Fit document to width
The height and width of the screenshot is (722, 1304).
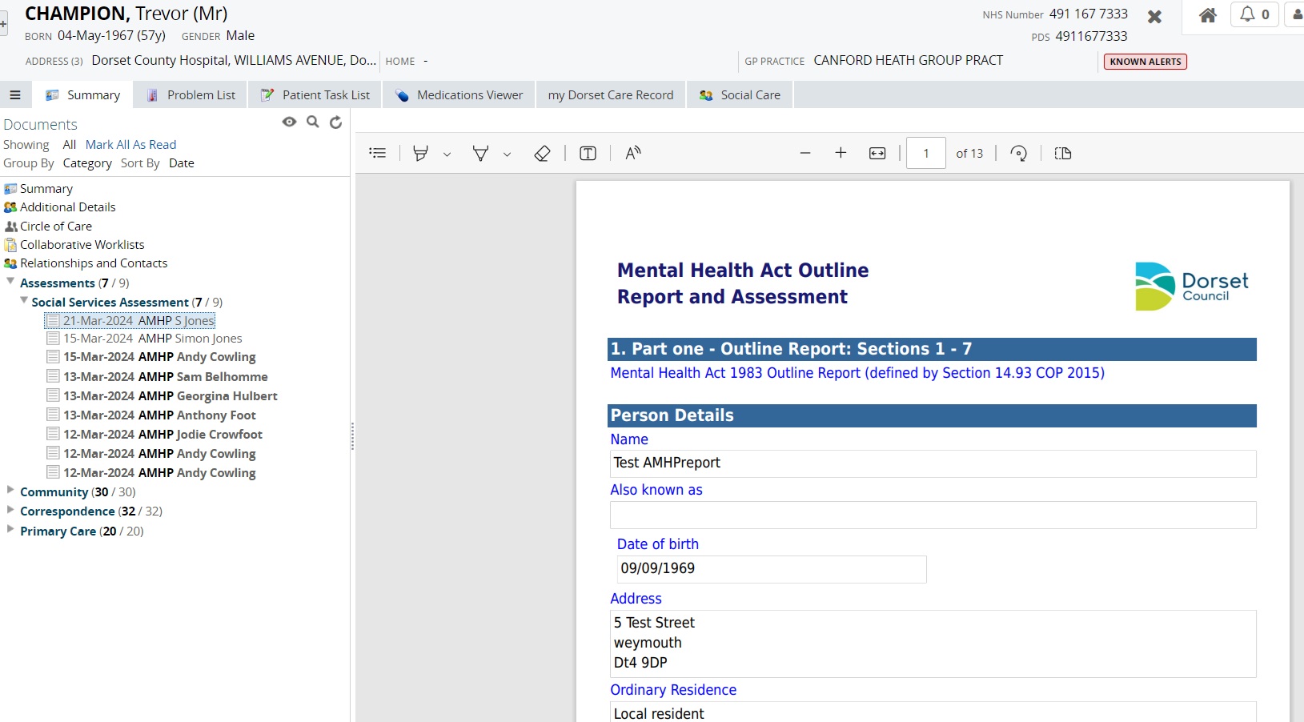(877, 153)
